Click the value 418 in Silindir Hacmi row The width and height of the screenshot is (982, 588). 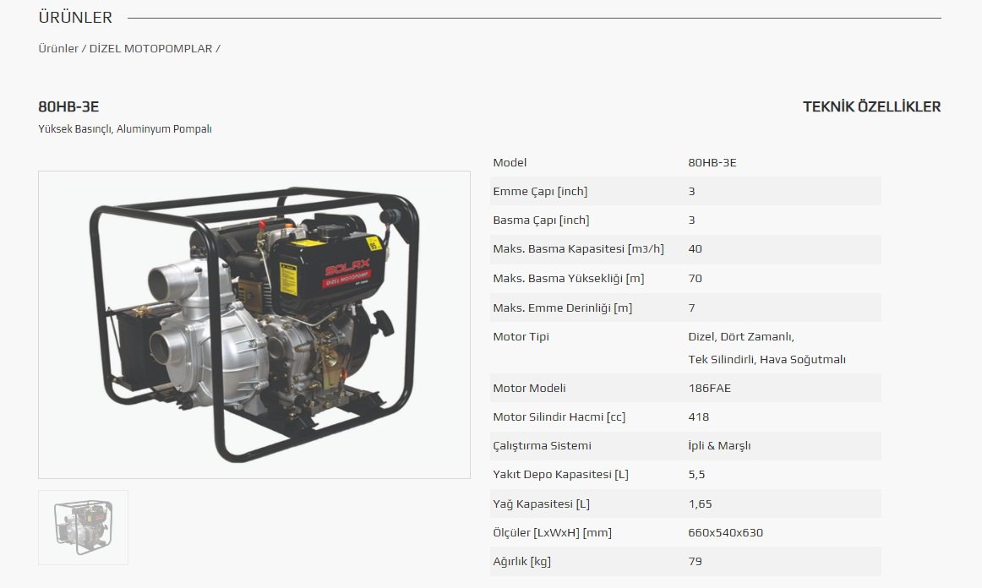[698, 416]
